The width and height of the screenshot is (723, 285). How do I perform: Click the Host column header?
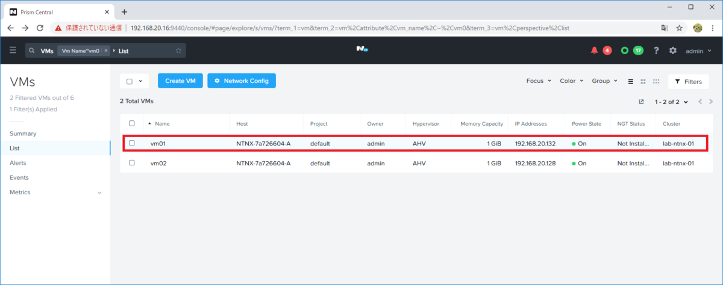coord(242,123)
